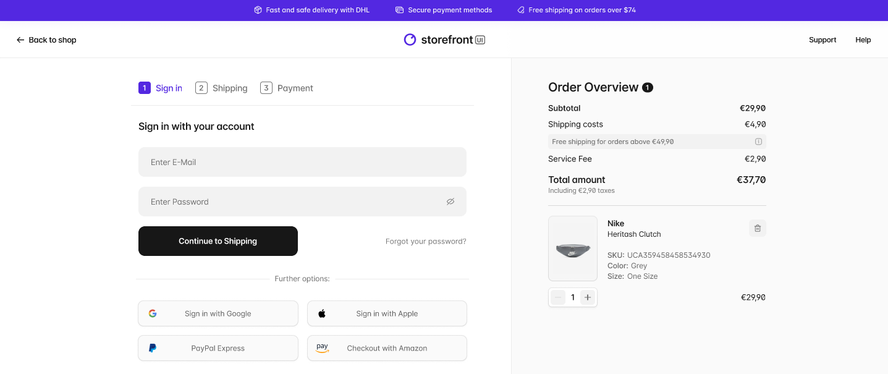Toggle password visibility eye icon
The image size is (888, 374).
click(450, 202)
